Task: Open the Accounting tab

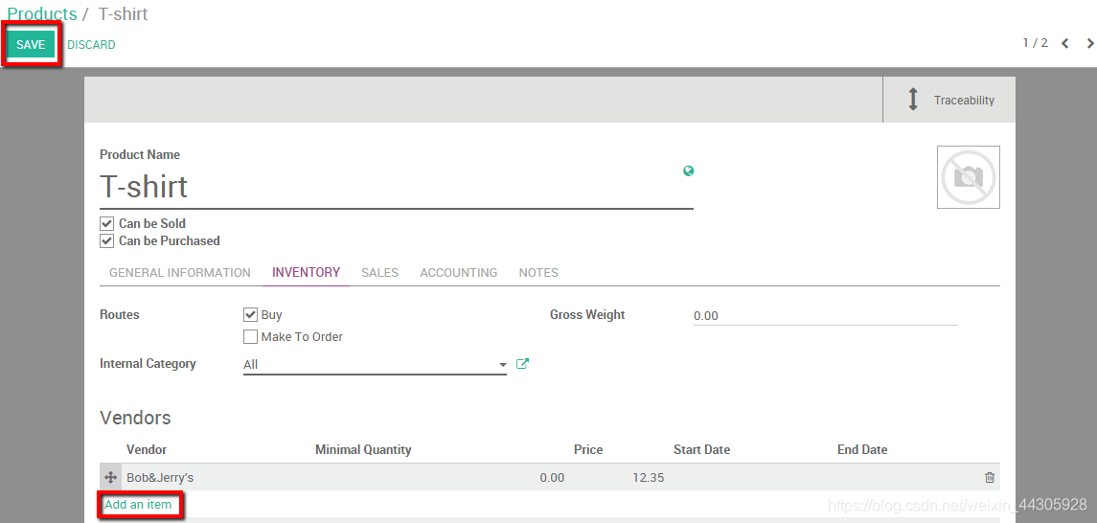Action: pos(458,273)
